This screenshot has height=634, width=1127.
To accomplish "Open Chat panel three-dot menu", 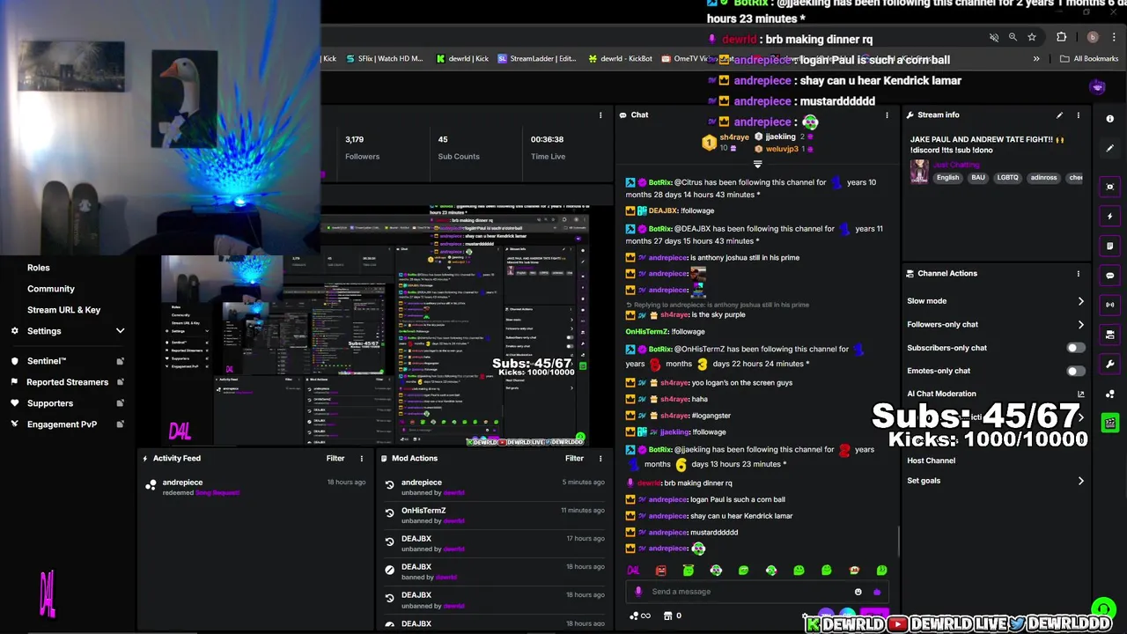I will [887, 114].
